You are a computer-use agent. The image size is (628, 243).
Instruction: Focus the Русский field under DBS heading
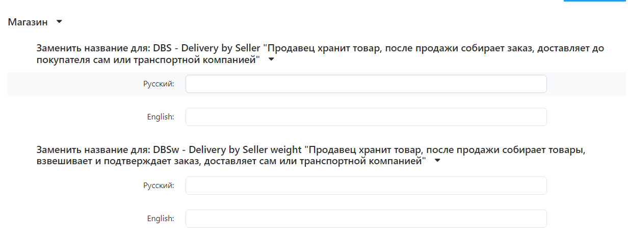(366, 84)
